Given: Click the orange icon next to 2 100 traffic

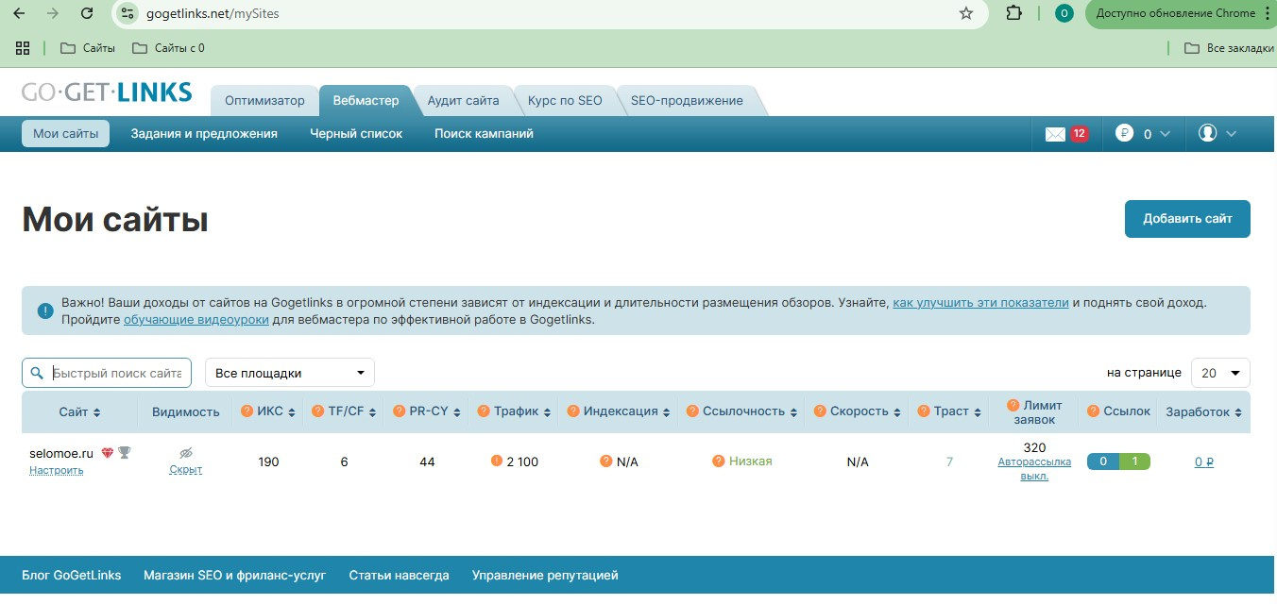Looking at the screenshot, I should pos(497,461).
